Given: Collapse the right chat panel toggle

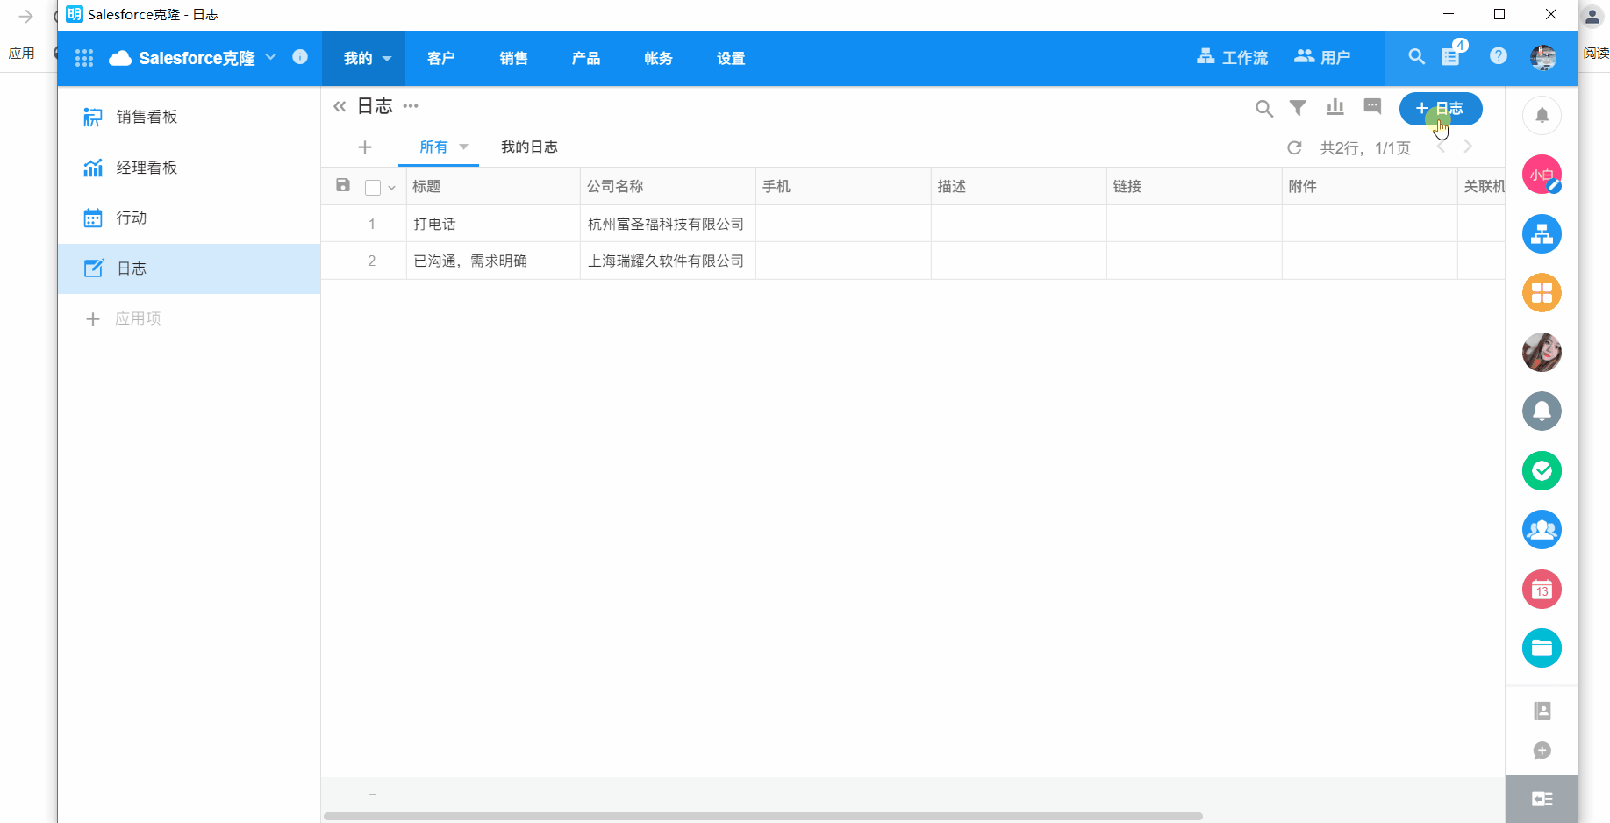Looking at the screenshot, I should click(1542, 798).
